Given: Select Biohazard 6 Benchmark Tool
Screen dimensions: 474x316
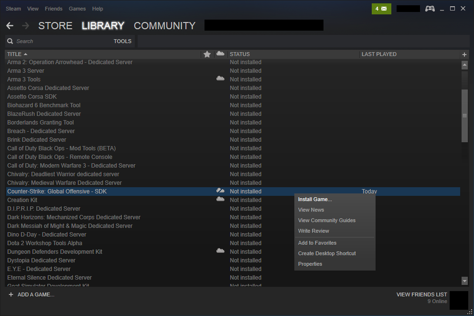Looking at the screenshot, I should [x=44, y=105].
